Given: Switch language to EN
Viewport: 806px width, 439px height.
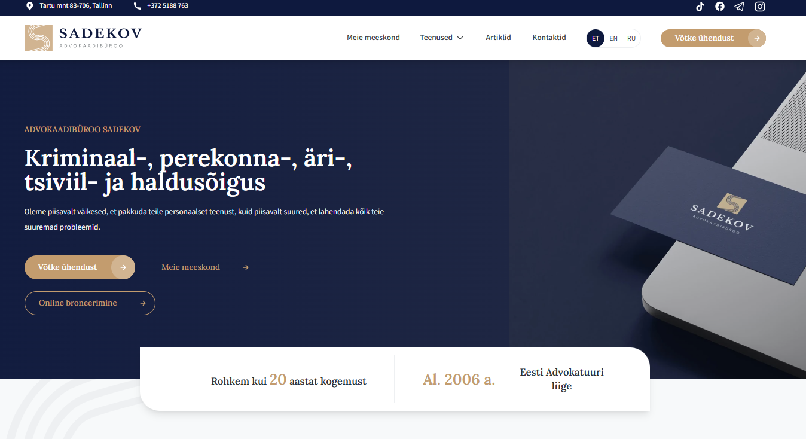Looking at the screenshot, I should click(613, 38).
